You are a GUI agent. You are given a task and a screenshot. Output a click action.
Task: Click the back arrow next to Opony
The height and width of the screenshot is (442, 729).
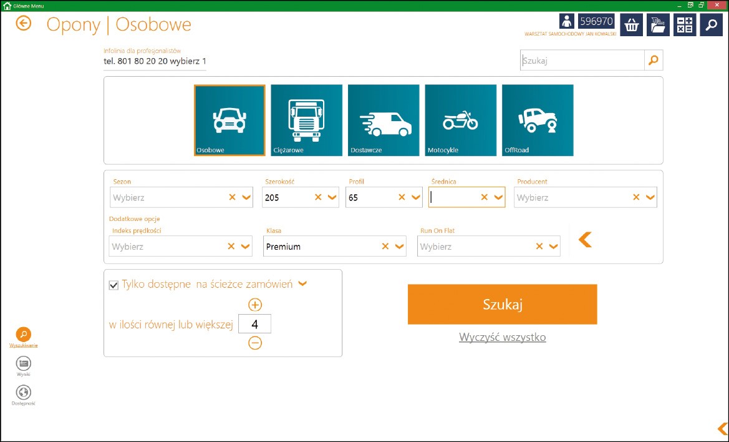[x=24, y=24]
